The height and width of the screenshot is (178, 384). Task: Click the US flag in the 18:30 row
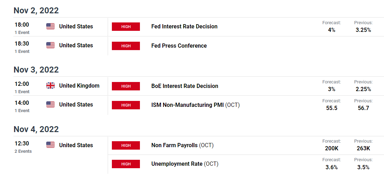(50, 46)
